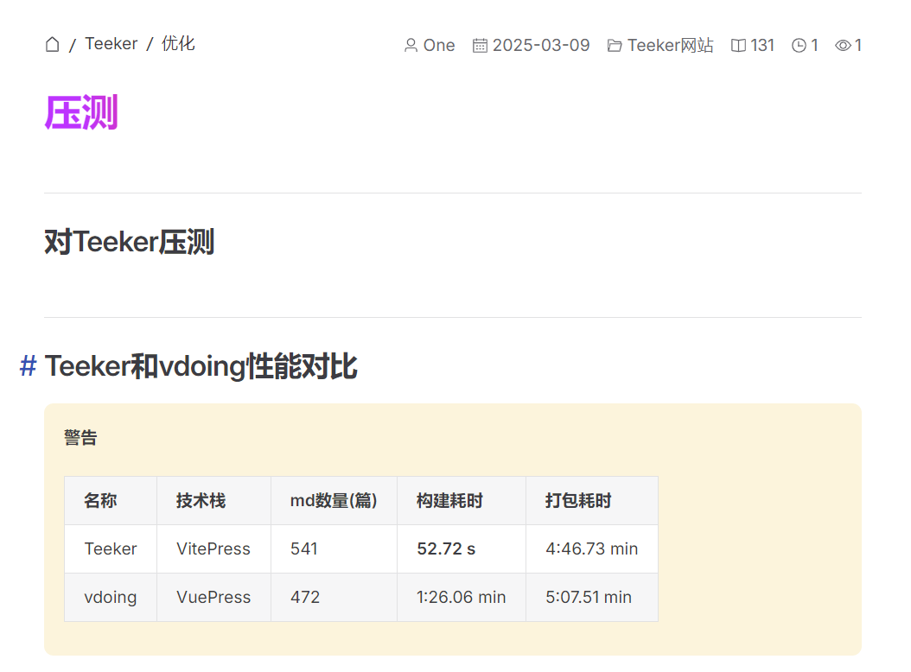Click the 541 md count cell

click(x=334, y=548)
